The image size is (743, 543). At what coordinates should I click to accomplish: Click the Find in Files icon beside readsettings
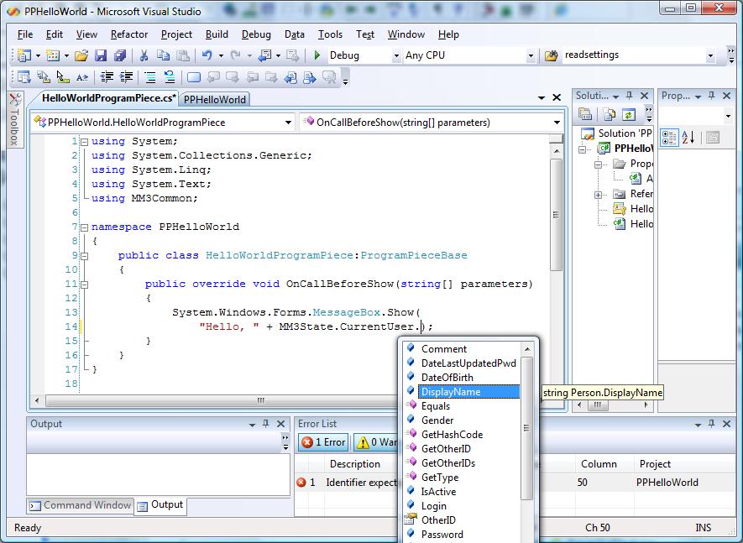(x=551, y=56)
